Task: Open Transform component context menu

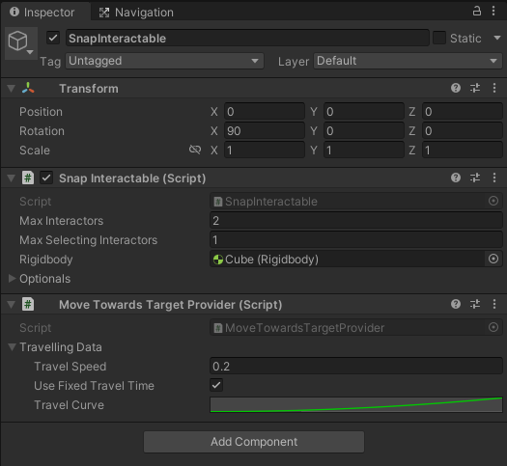Action: (494, 88)
